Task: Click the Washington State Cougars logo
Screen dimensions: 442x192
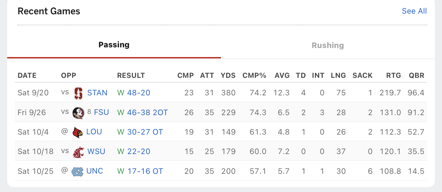Action: click(78, 152)
